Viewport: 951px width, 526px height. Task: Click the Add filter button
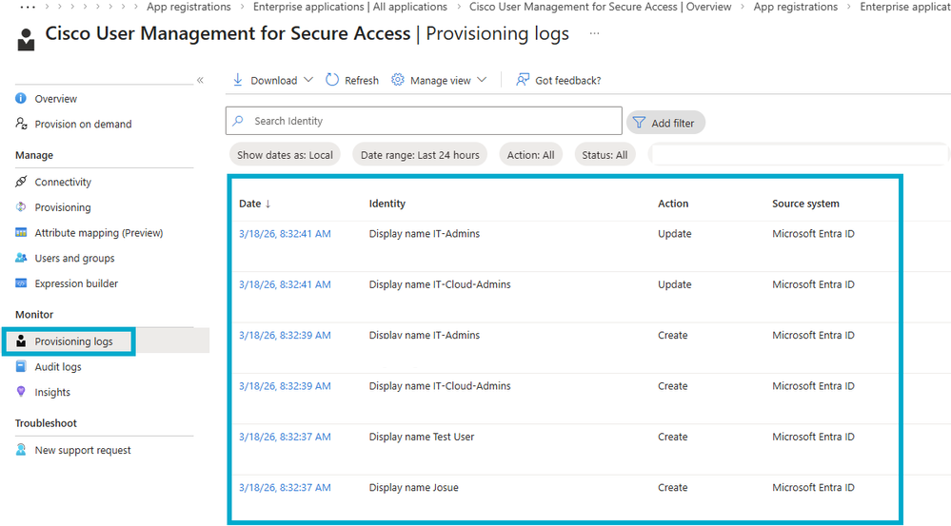(x=665, y=123)
